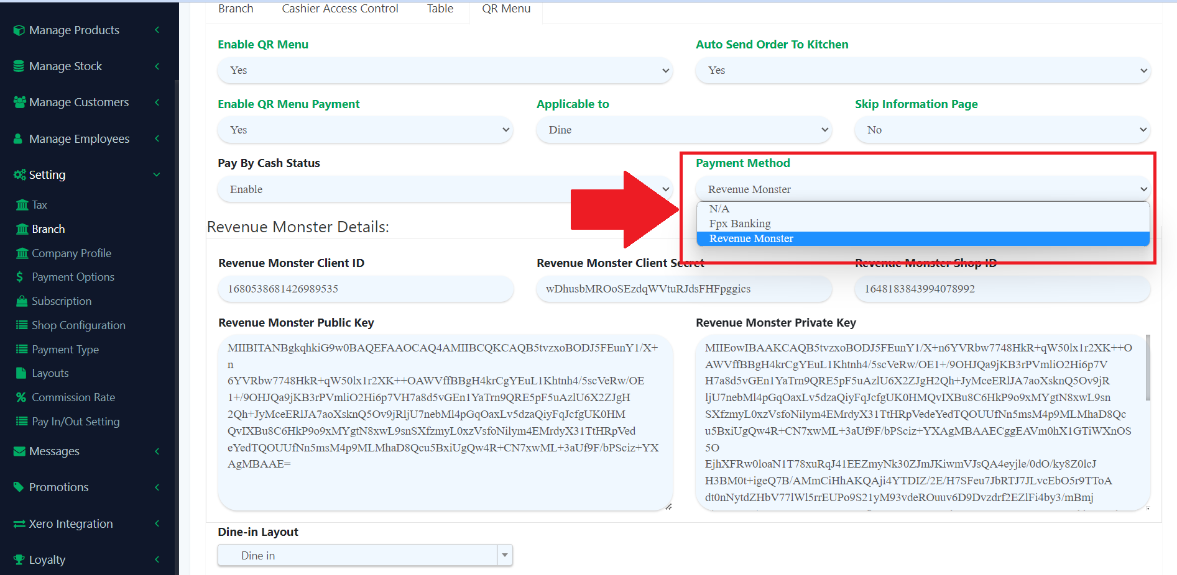Expand the Dine-in Layout dropdown
Image resolution: width=1177 pixels, height=575 pixels.
click(x=504, y=555)
